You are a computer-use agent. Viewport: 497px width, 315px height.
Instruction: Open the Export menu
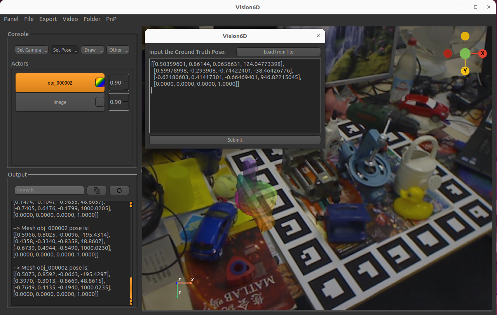click(x=48, y=19)
